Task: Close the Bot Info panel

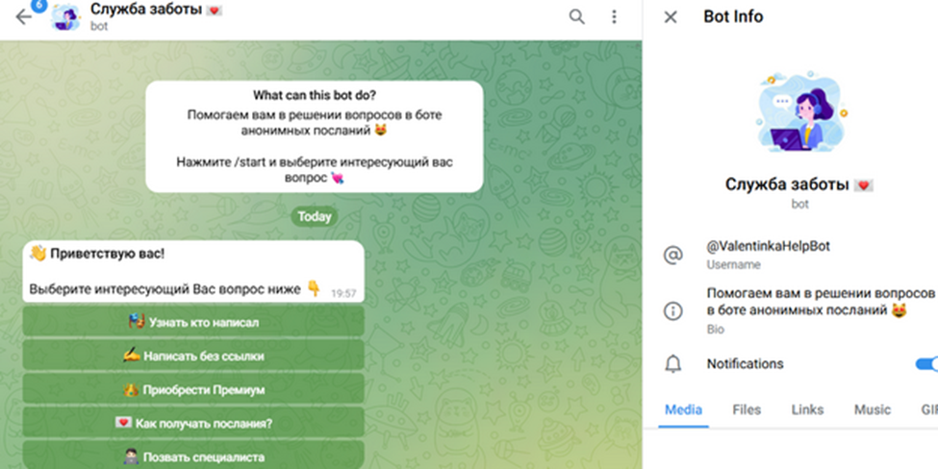Action: (x=671, y=16)
